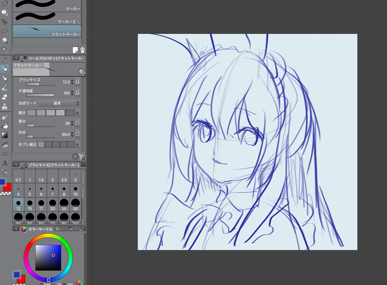Screen dimensions: 387x285
Task: Open Color Circle panel menu
Action: pos(16,229)
